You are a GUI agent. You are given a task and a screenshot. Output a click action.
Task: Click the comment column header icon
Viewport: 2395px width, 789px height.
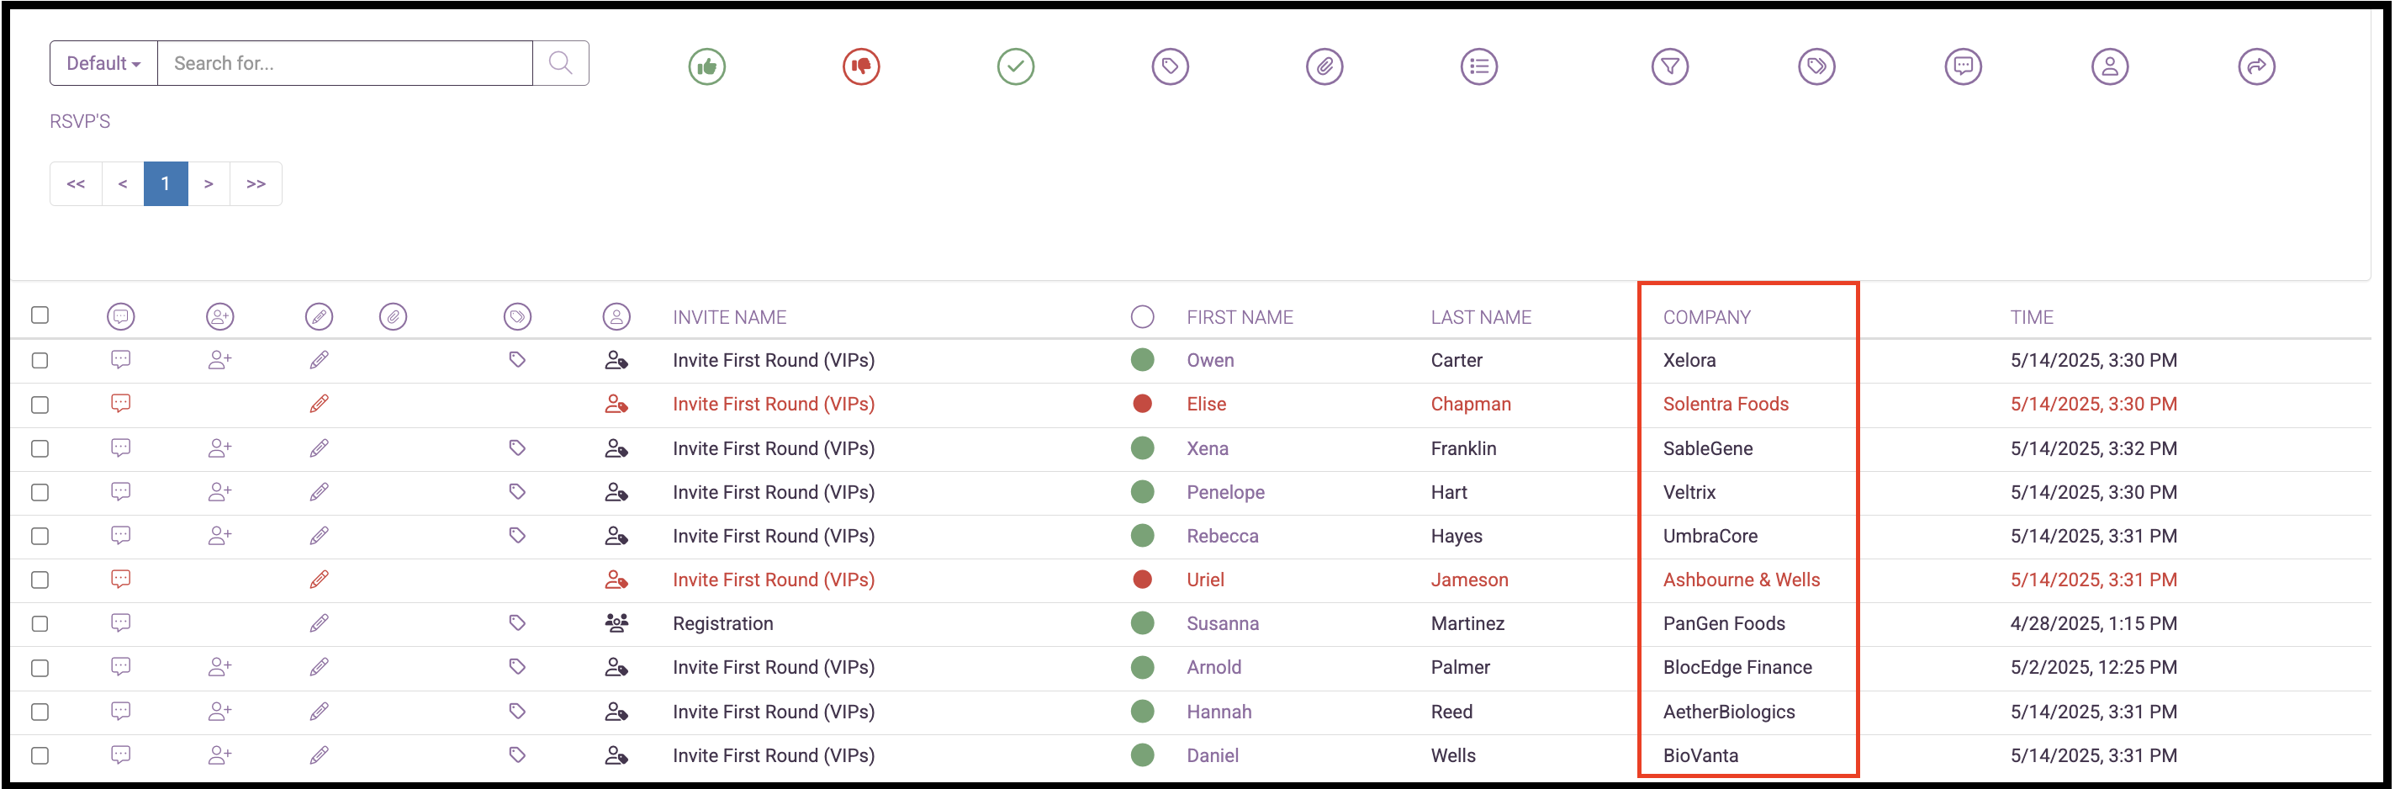tap(121, 316)
